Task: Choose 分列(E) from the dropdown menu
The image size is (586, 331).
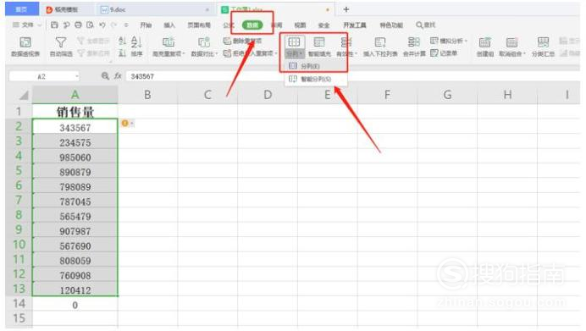Action: coord(316,66)
